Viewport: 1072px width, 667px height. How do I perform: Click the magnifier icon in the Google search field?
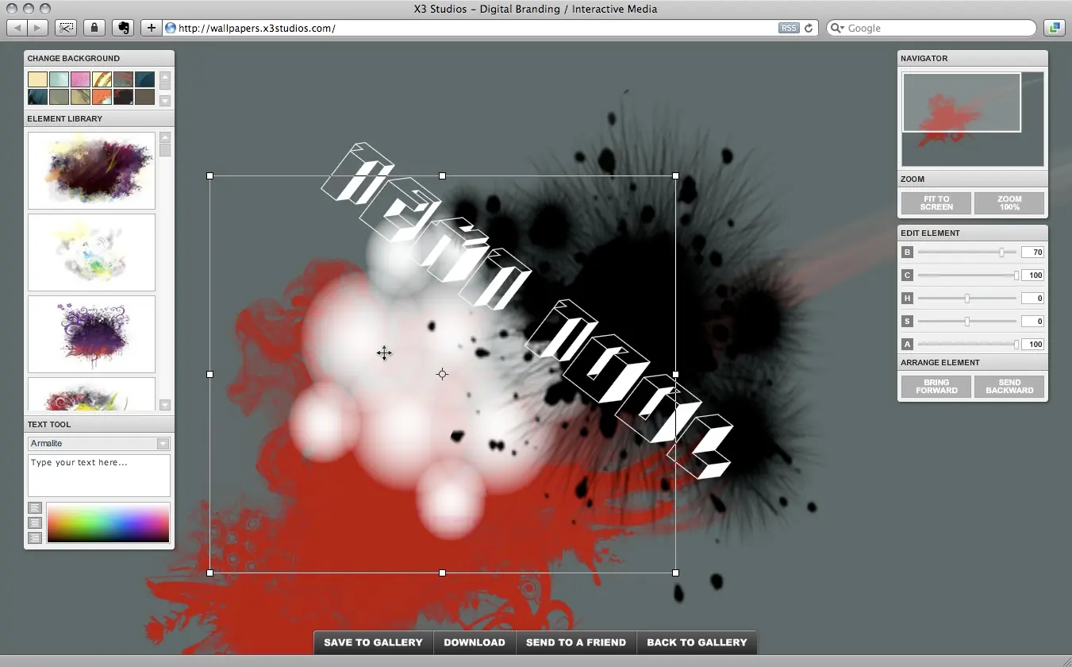(x=838, y=28)
